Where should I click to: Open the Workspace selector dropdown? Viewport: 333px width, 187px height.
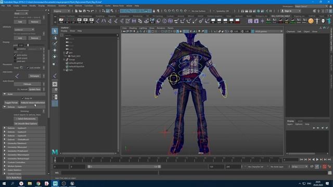tap(311, 6)
